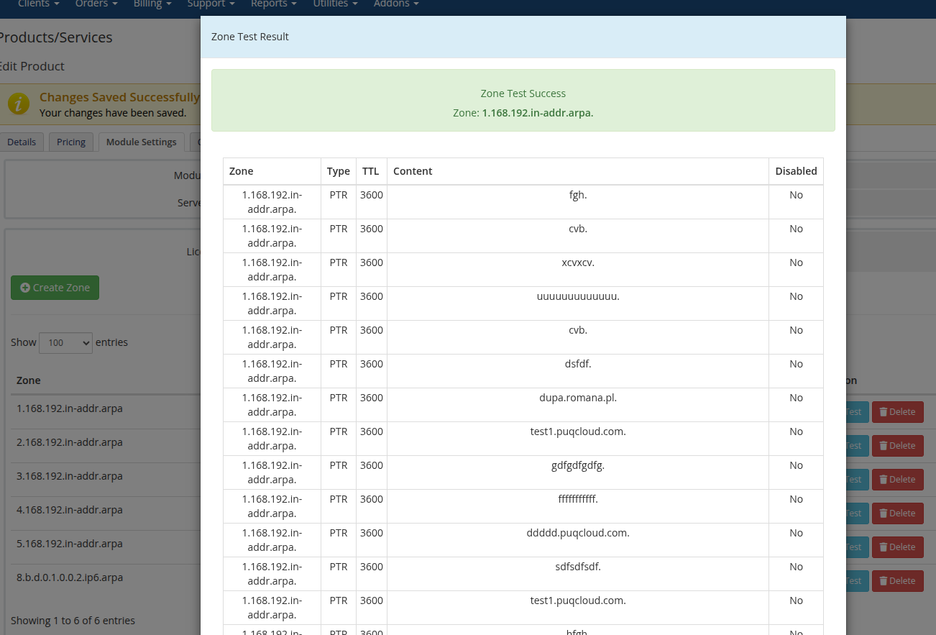The width and height of the screenshot is (936, 635).
Task: Open the Show entries dropdown
Action: point(66,343)
